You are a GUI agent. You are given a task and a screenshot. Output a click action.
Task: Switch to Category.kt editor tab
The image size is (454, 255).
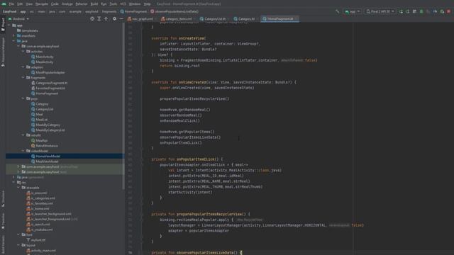tap(246, 19)
